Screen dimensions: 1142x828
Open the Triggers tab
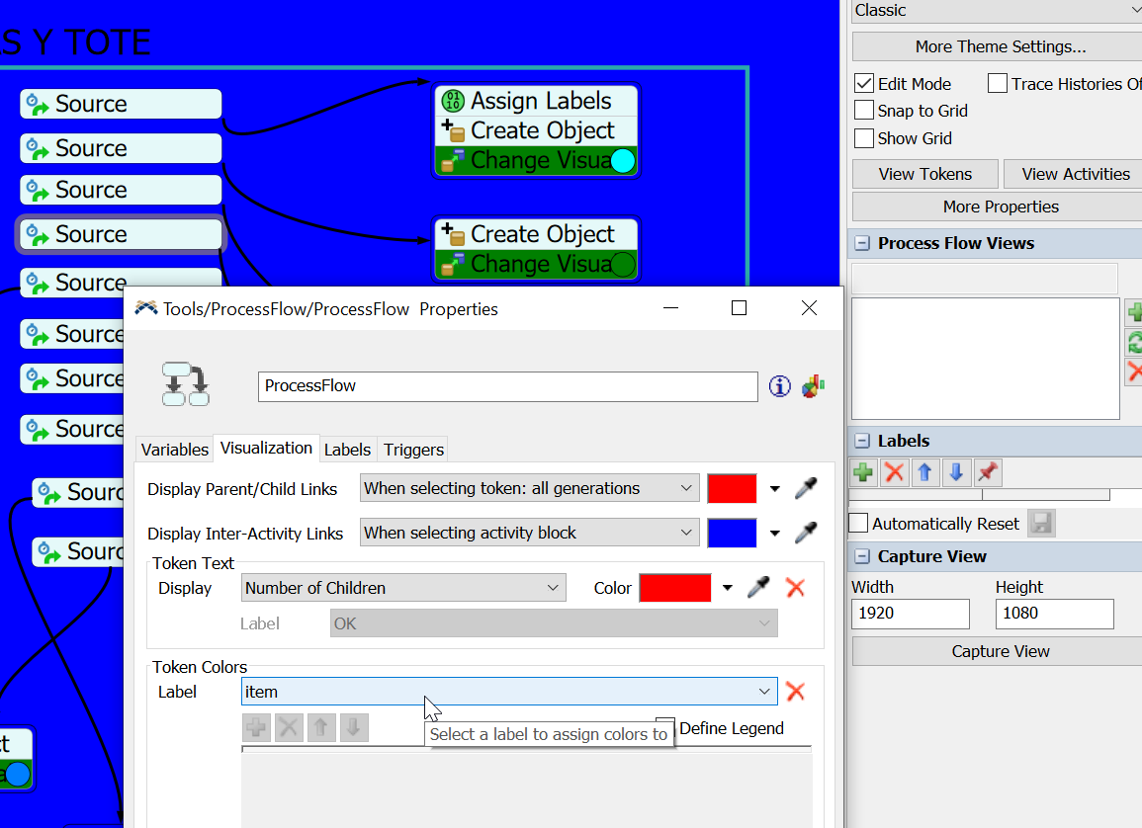tap(413, 450)
